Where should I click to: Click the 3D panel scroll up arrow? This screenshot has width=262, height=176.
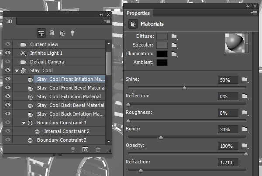click(x=109, y=43)
